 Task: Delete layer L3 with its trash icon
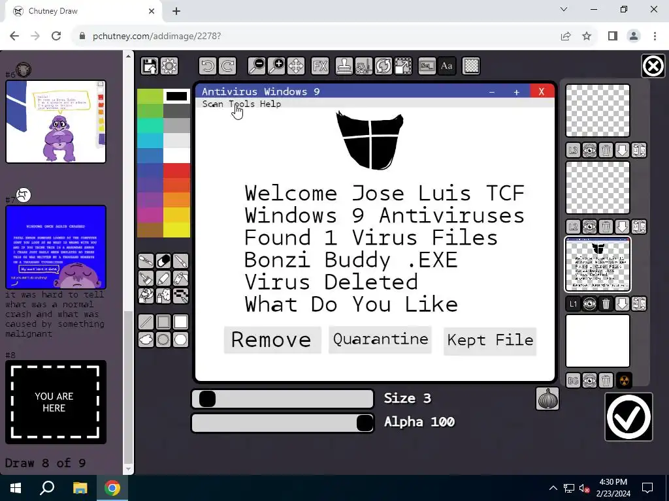pos(606,150)
